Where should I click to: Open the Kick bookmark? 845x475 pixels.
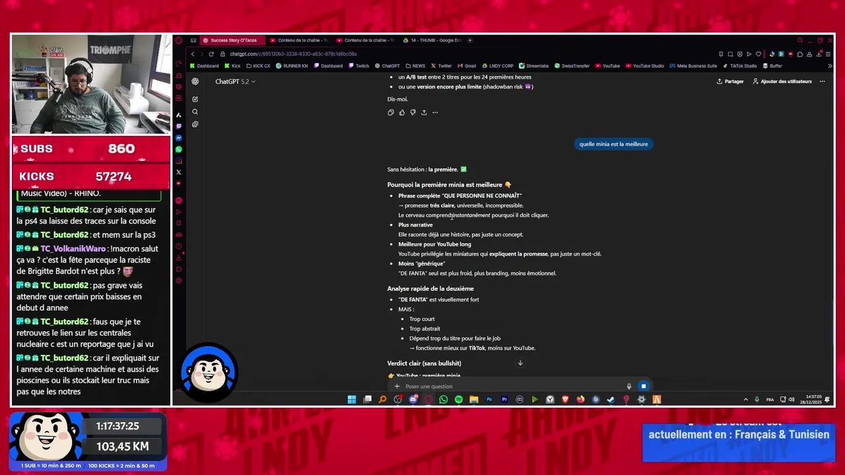pyautogui.click(x=232, y=66)
